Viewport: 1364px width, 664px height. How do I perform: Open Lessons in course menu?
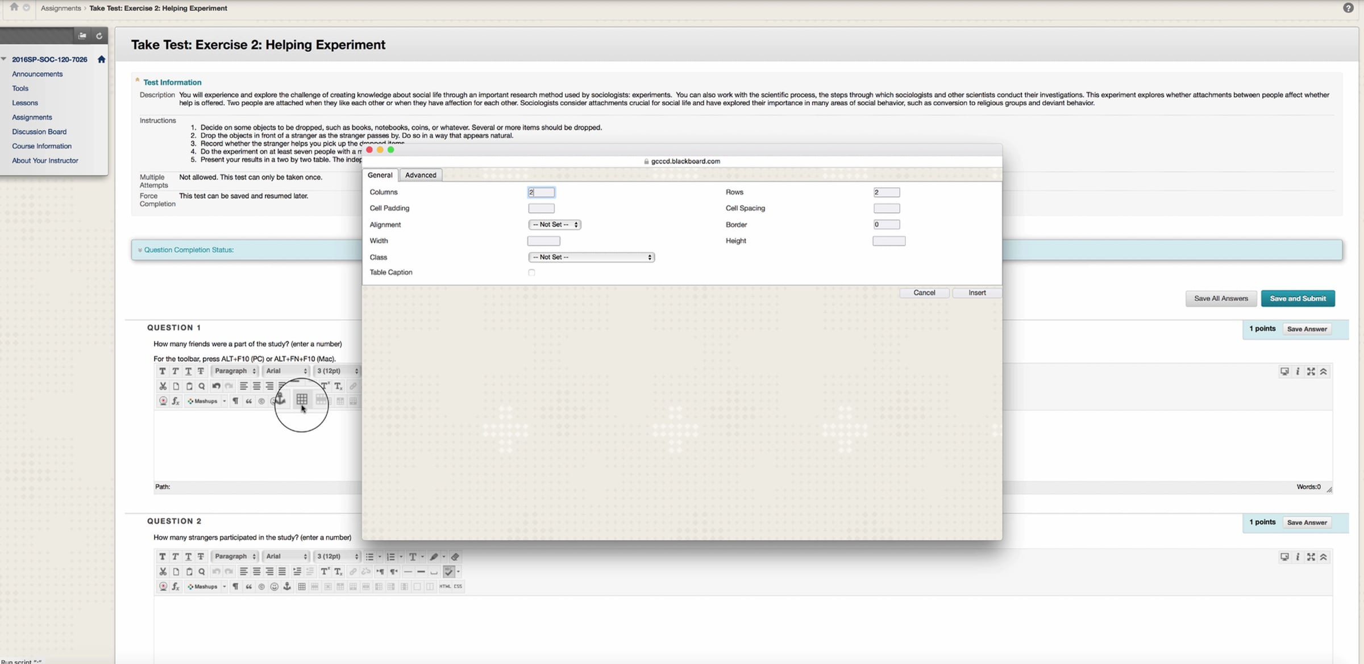[25, 103]
